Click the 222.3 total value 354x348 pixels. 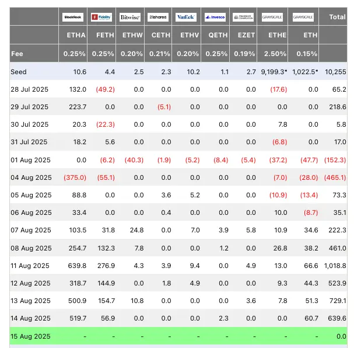[338, 230]
